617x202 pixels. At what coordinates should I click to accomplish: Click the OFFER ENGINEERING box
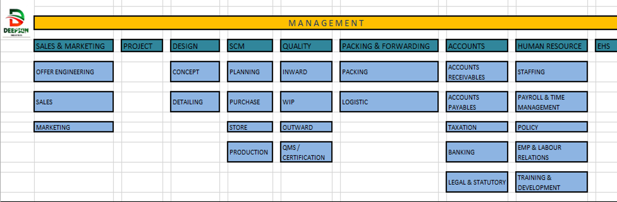[74, 72]
